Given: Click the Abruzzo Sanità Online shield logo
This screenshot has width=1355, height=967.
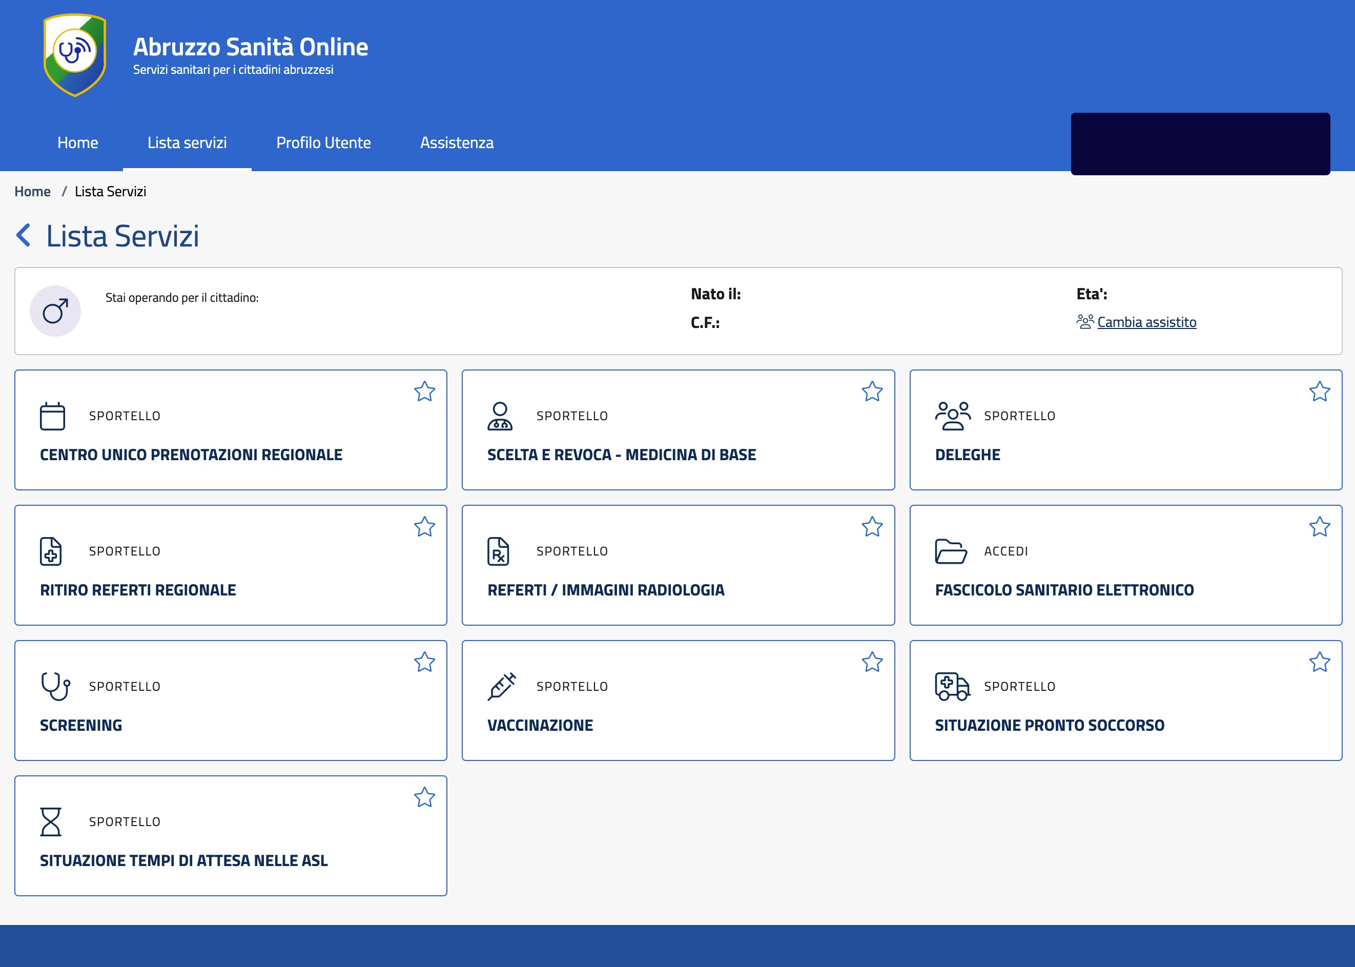Looking at the screenshot, I should (75, 55).
